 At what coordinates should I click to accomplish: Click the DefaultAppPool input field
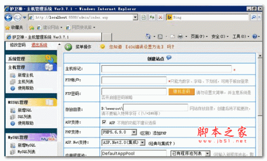[x=134, y=153]
